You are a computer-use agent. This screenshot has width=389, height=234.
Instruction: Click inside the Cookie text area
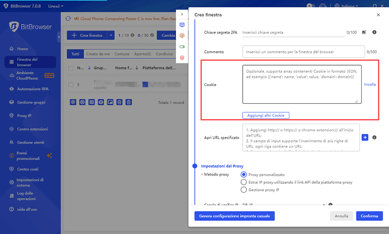[x=302, y=84]
